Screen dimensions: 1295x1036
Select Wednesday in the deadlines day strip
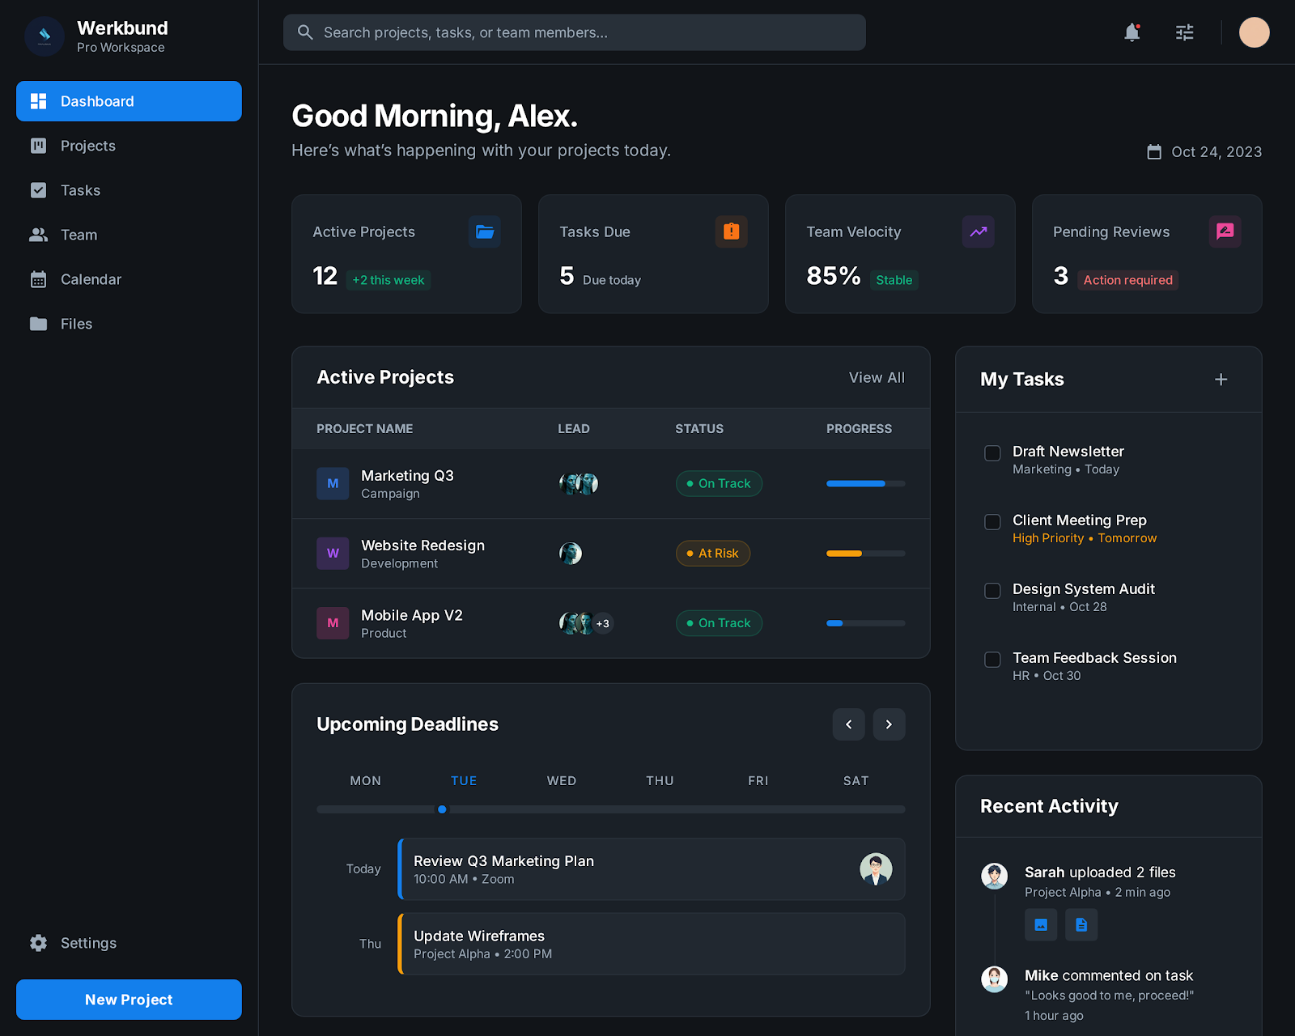[561, 780]
